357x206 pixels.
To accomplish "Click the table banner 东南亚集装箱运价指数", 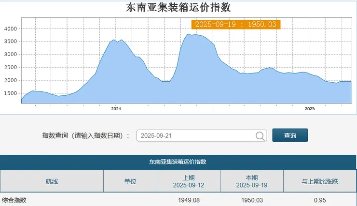I will [x=178, y=162].
